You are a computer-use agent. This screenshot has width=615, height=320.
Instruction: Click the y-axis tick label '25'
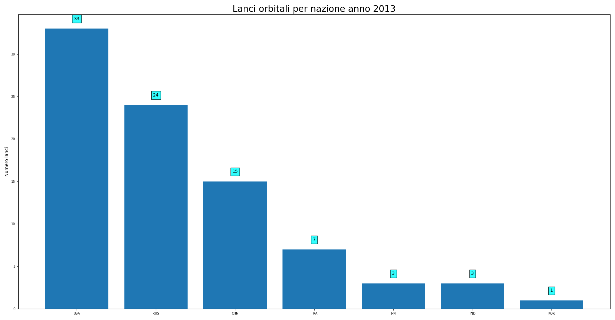pyautogui.click(x=13, y=97)
